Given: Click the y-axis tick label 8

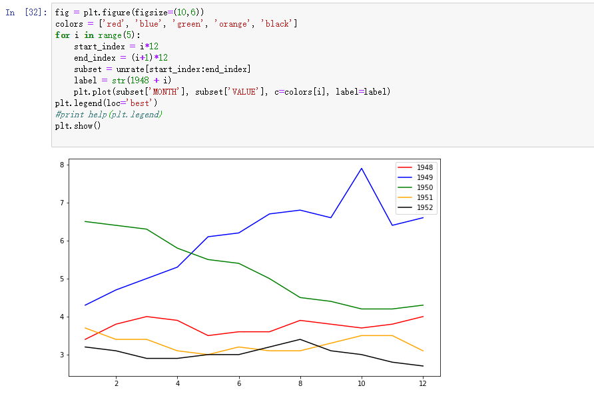Looking at the screenshot, I should [62, 165].
